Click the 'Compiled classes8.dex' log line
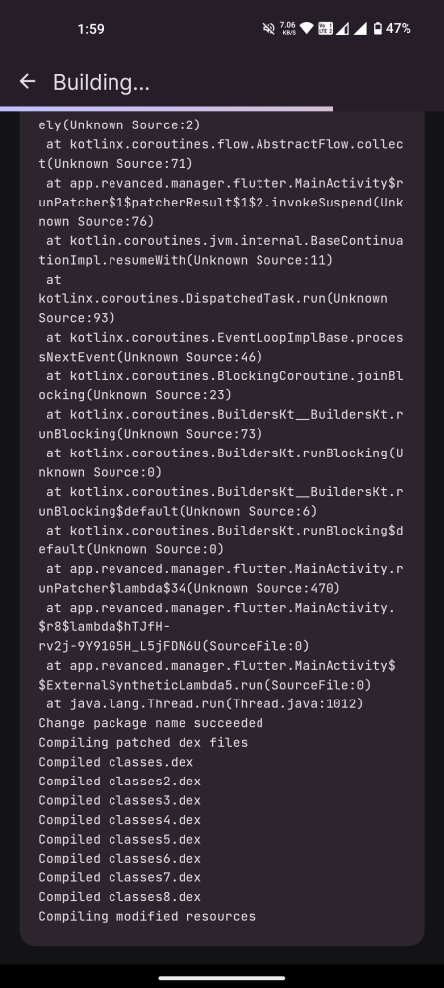The height and width of the screenshot is (988, 444). click(120, 897)
